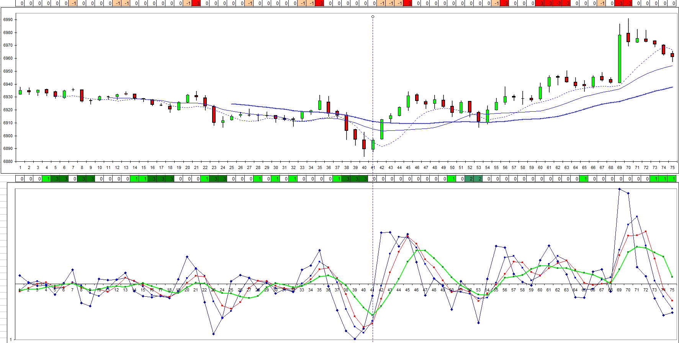This screenshot has height=343, width=679.
Task: Click the circle handle atop the vertical dashed line
Action: click(x=373, y=17)
